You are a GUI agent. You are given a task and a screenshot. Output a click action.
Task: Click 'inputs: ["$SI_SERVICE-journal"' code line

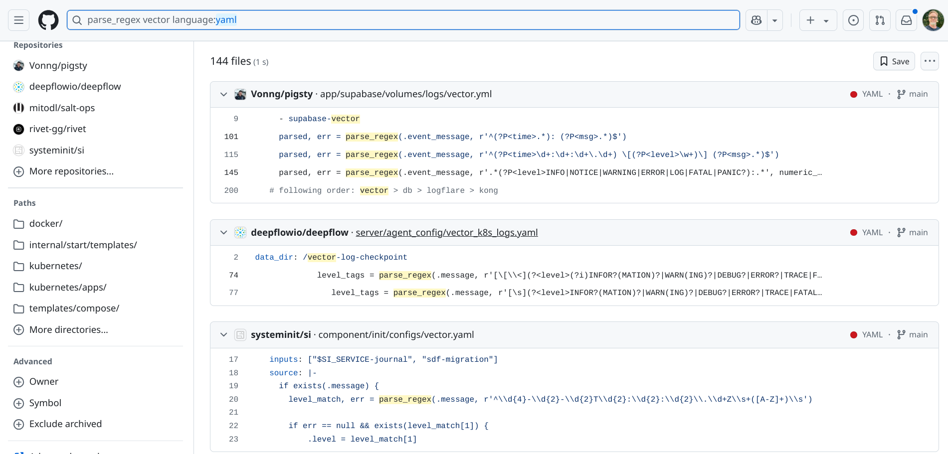(383, 359)
